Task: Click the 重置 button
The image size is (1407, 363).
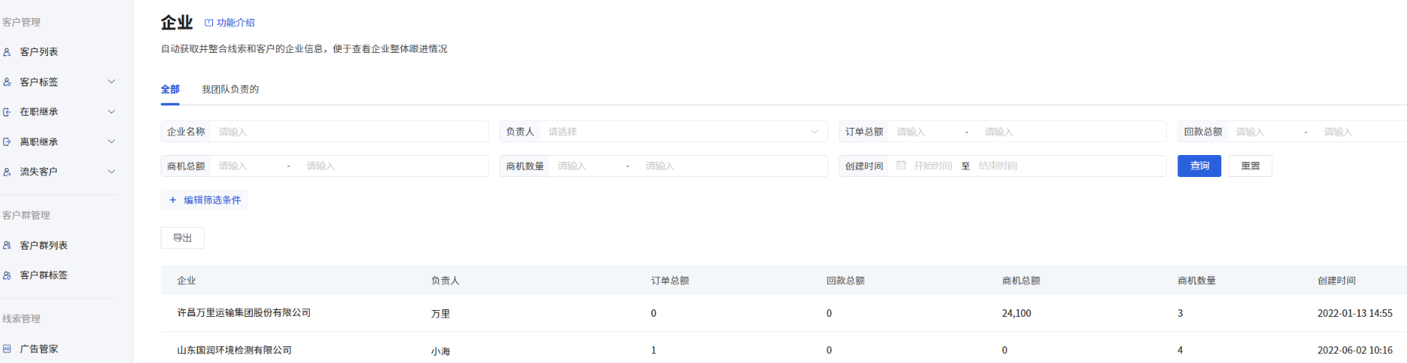Action: click(x=1250, y=166)
